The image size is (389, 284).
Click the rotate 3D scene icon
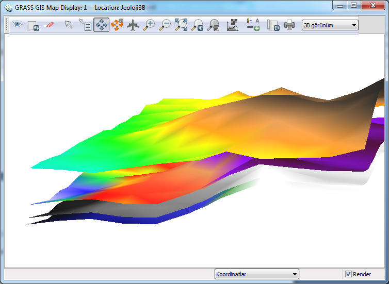pos(117,25)
